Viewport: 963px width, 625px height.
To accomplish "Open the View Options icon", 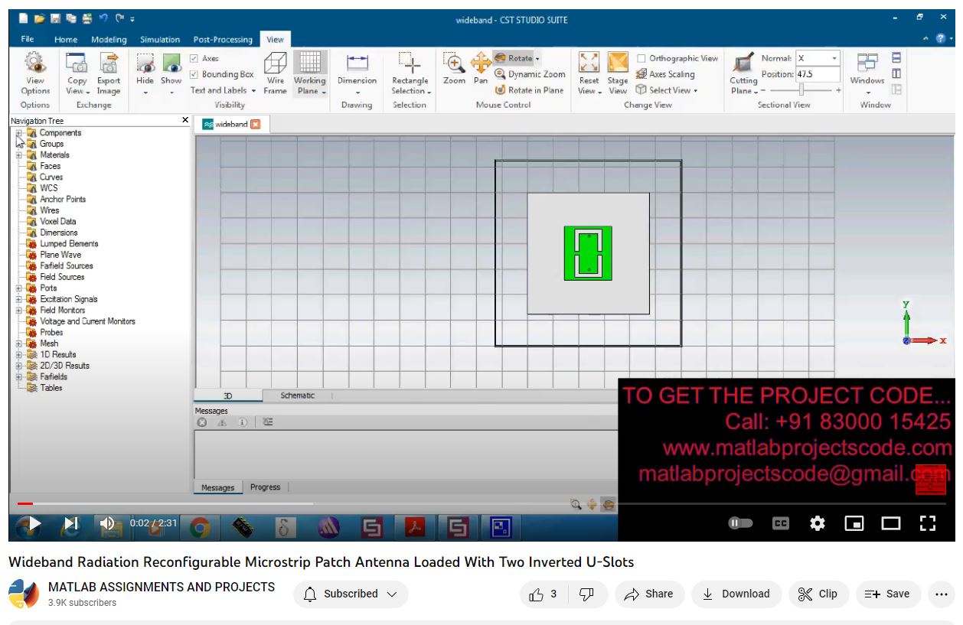I will pyautogui.click(x=35, y=64).
